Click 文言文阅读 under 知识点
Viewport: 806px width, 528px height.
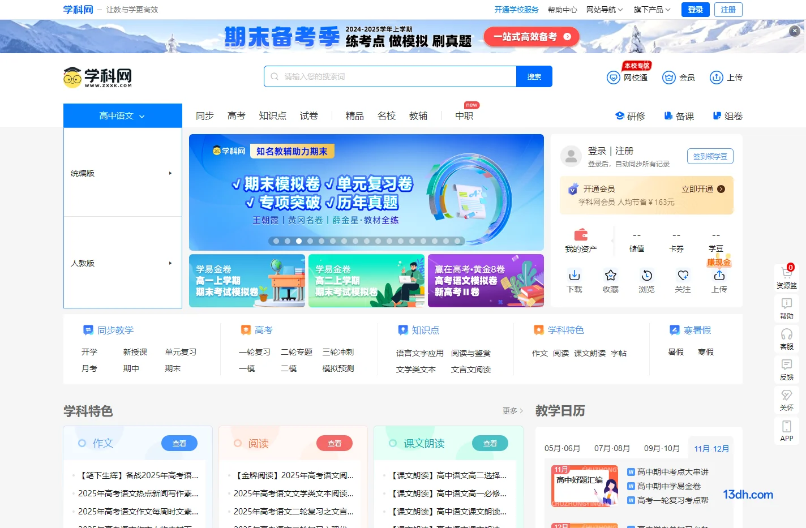coord(471,370)
